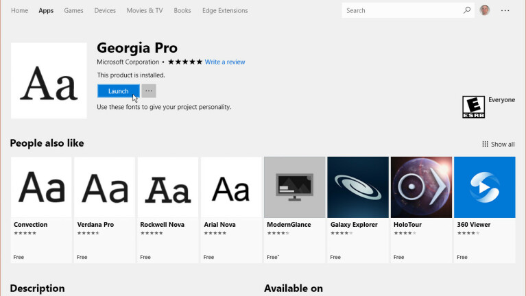
Task: Open the Galaxy Explorer app icon
Action: point(358,187)
